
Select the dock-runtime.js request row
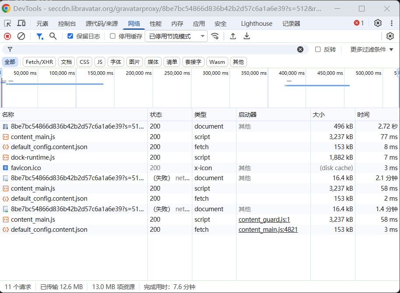point(200,157)
